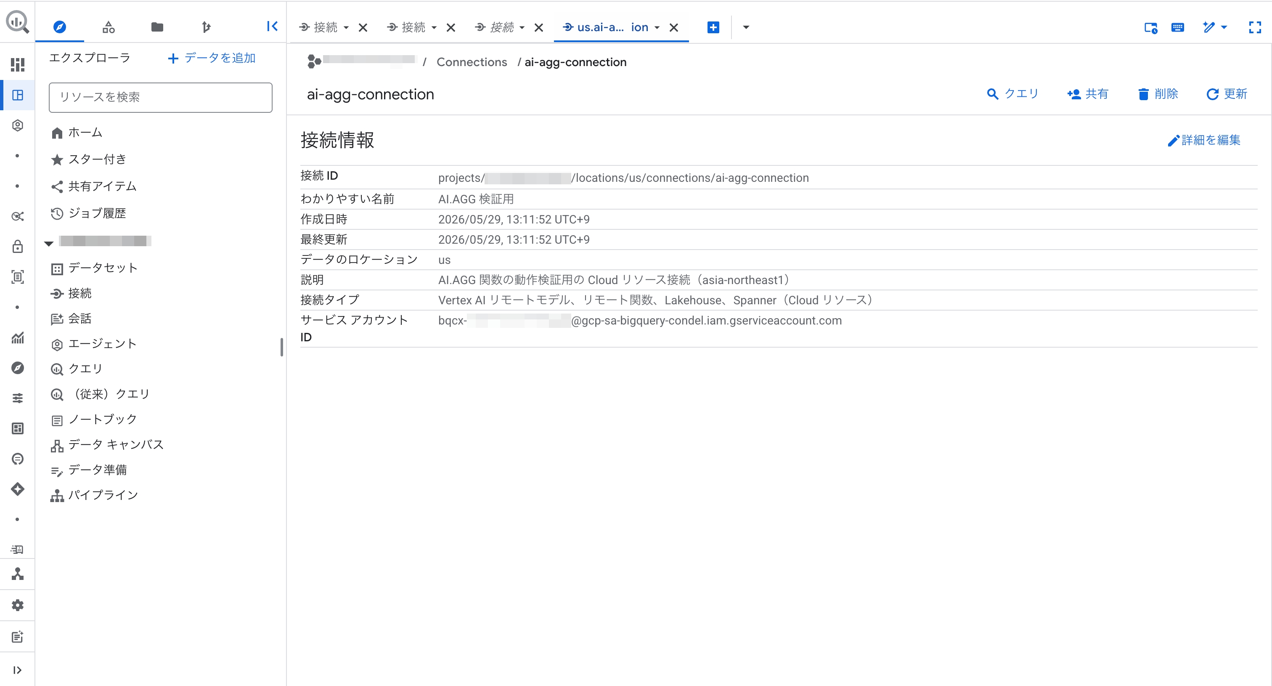
Task: Open the agents hexagon icon in the navigation rail
Action: coord(17,125)
